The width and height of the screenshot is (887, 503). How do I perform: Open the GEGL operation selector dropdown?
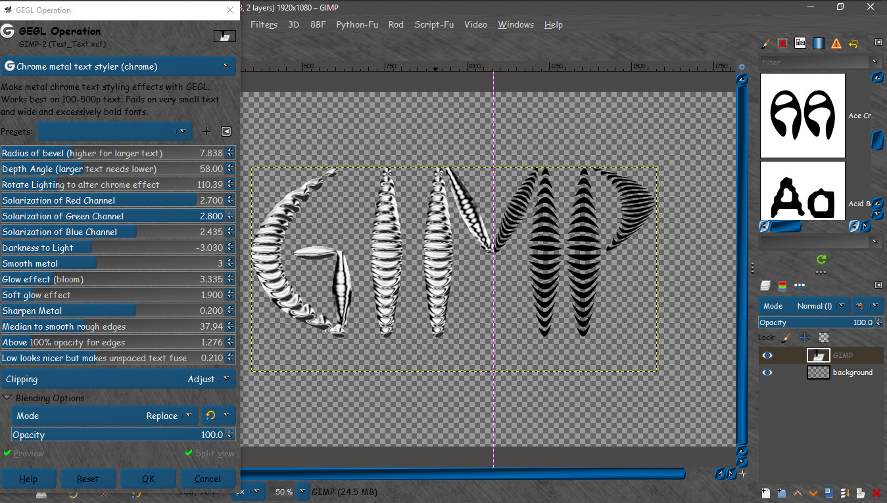point(118,66)
